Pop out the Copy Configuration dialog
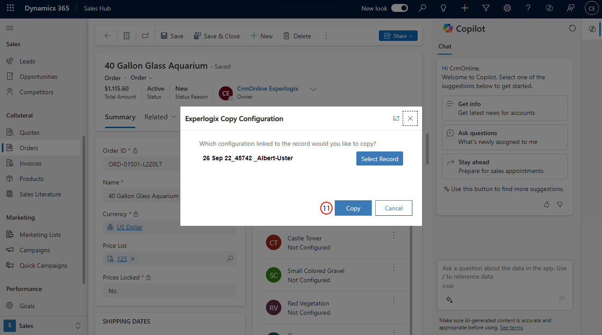 click(396, 118)
